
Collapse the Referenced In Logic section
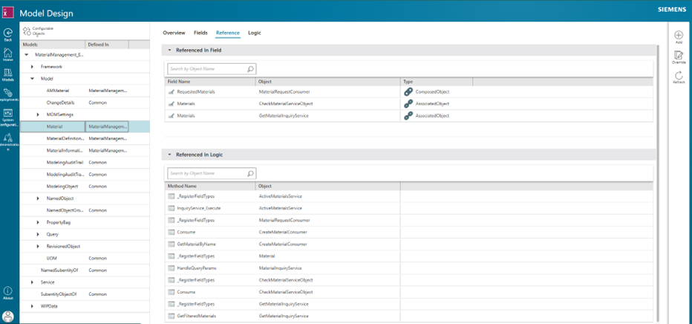[x=169, y=155]
